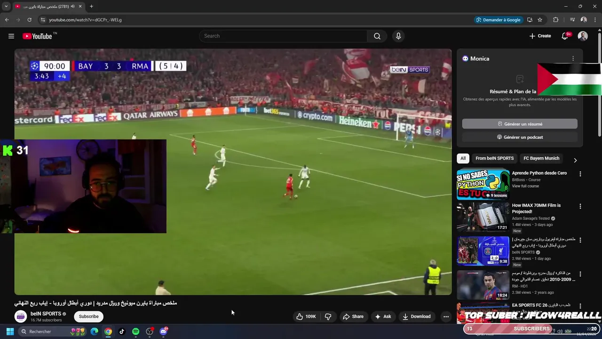The height and width of the screenshot is (339, 602).
Task: Click Demander à Google button
Action: pyautogui.click(x=498, y=20)
